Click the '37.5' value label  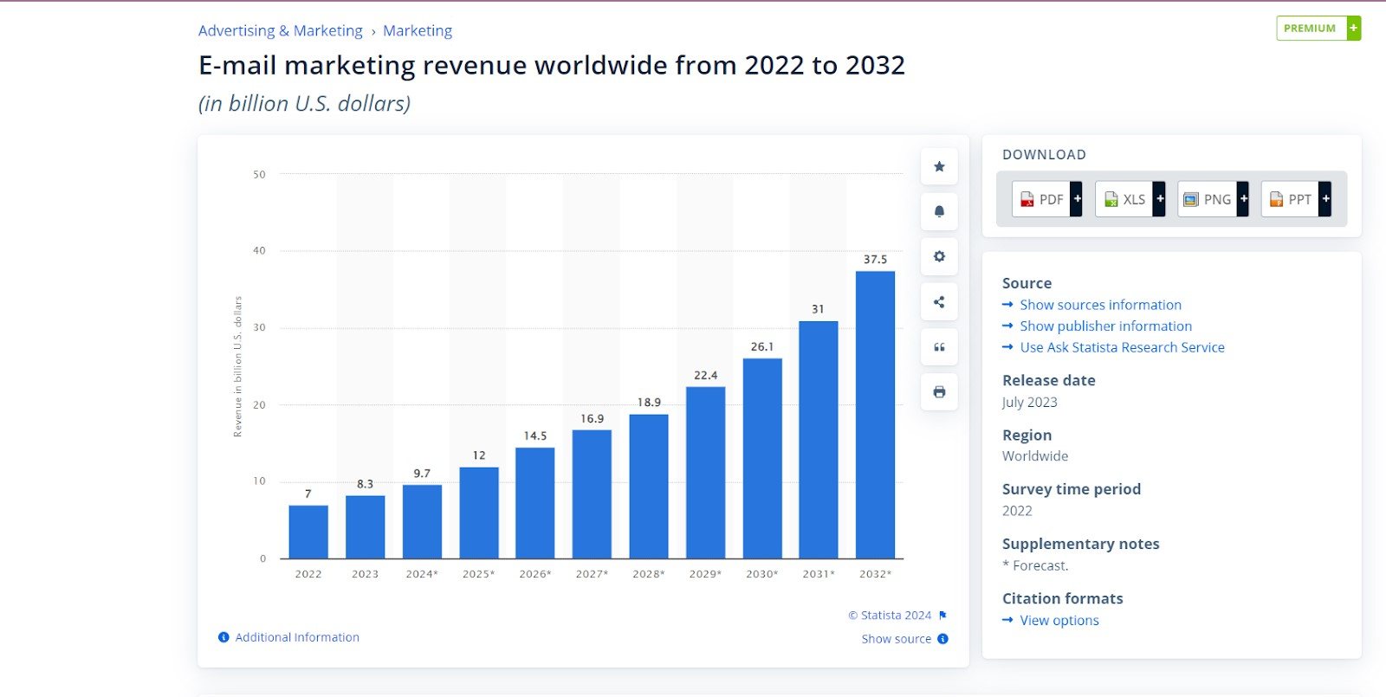pos(875,260)
